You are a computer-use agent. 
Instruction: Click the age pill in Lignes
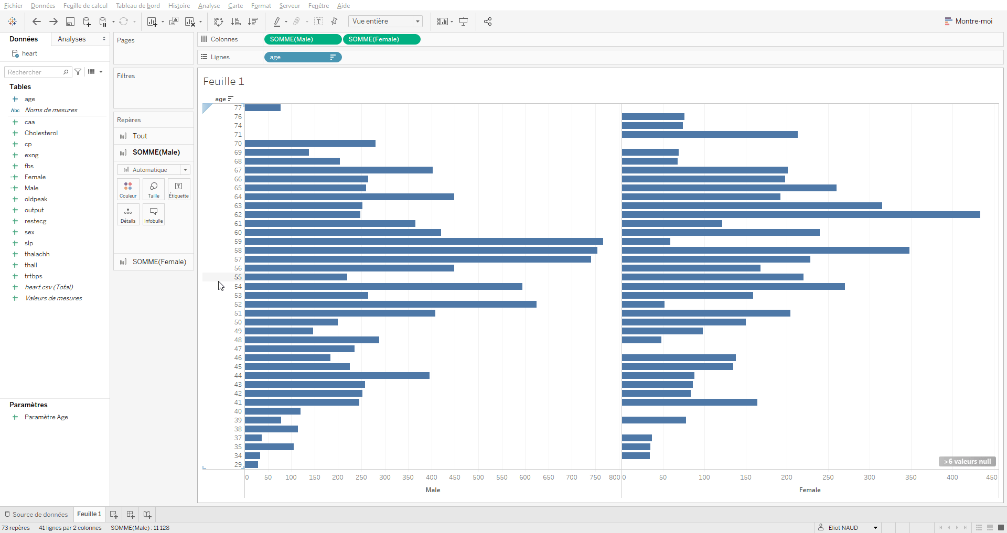pos(303,57)
